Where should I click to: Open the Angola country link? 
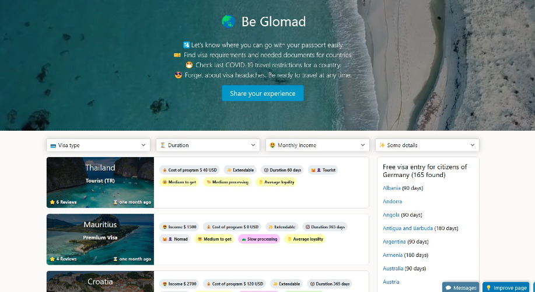point(391,215)
